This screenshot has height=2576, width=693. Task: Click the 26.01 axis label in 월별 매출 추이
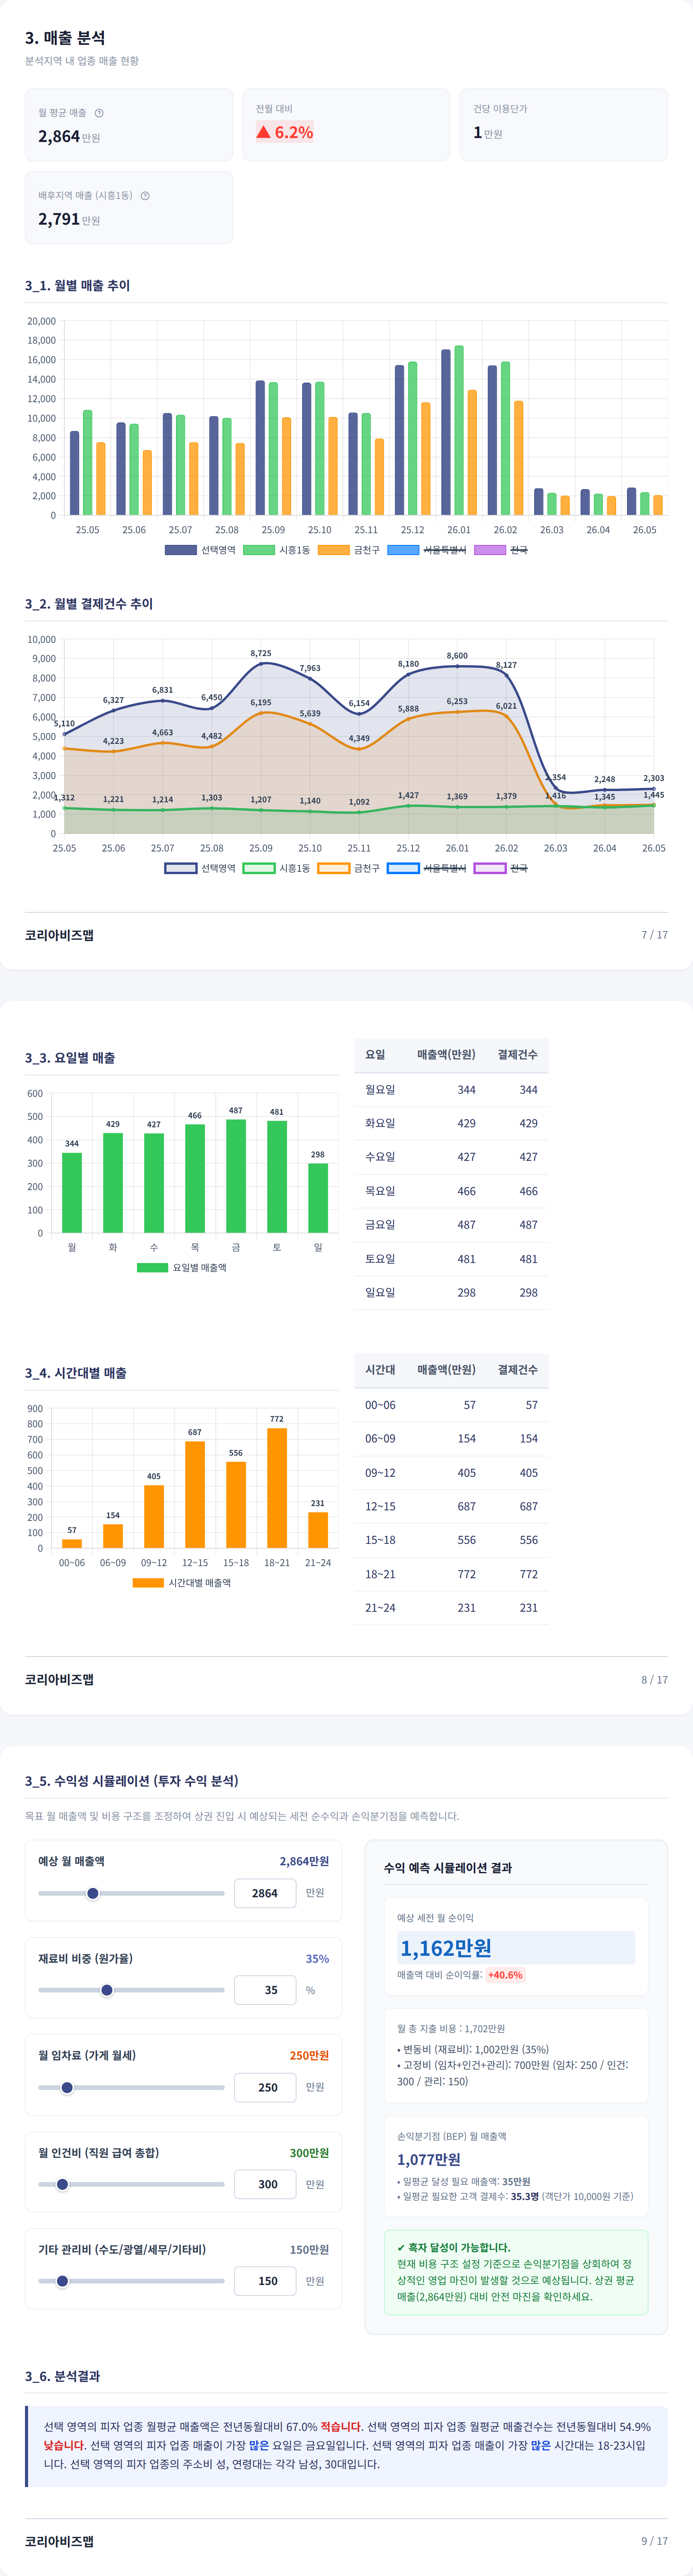pos(459,530)
